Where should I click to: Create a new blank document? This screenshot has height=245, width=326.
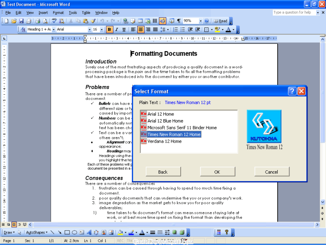(x=7, y=21)
